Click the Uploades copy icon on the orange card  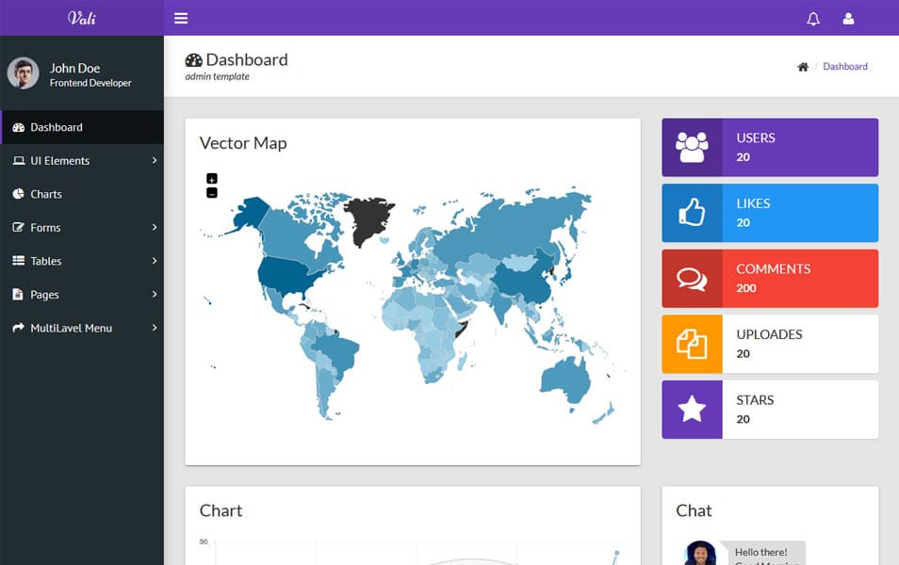click(x=692, y=344)
